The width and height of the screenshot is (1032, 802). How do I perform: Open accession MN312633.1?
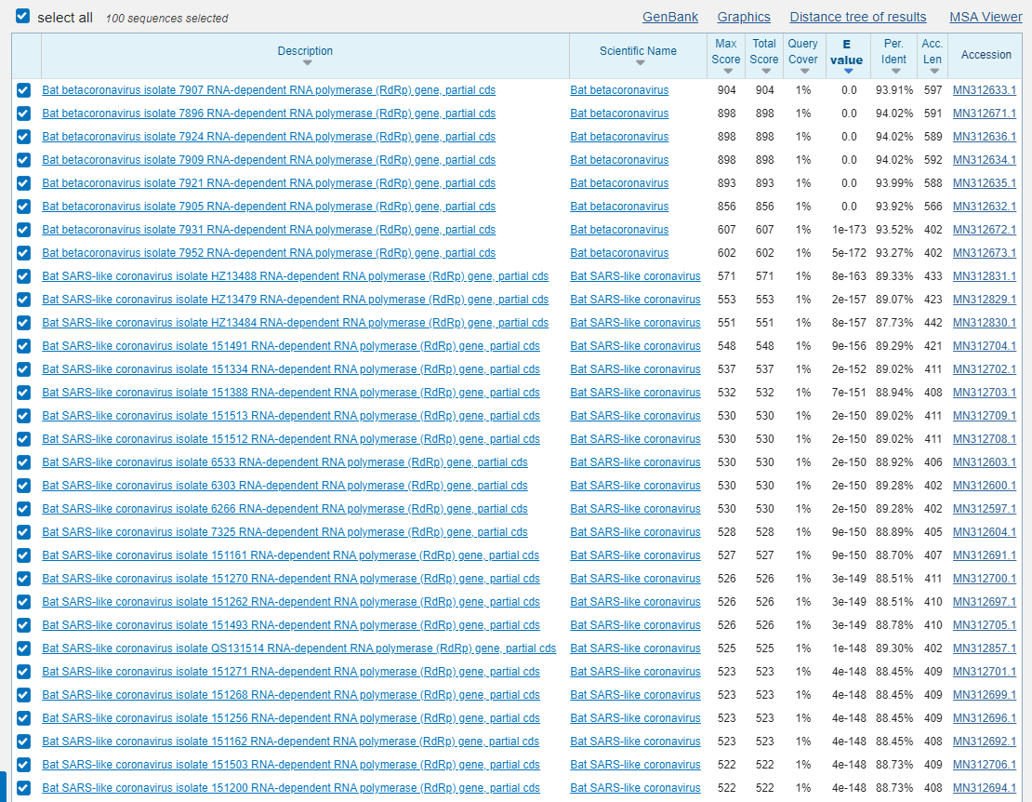click(984, 90)
